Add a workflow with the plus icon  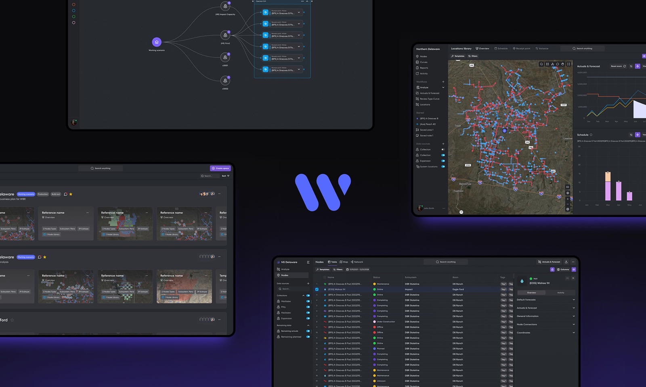(443, 82)
